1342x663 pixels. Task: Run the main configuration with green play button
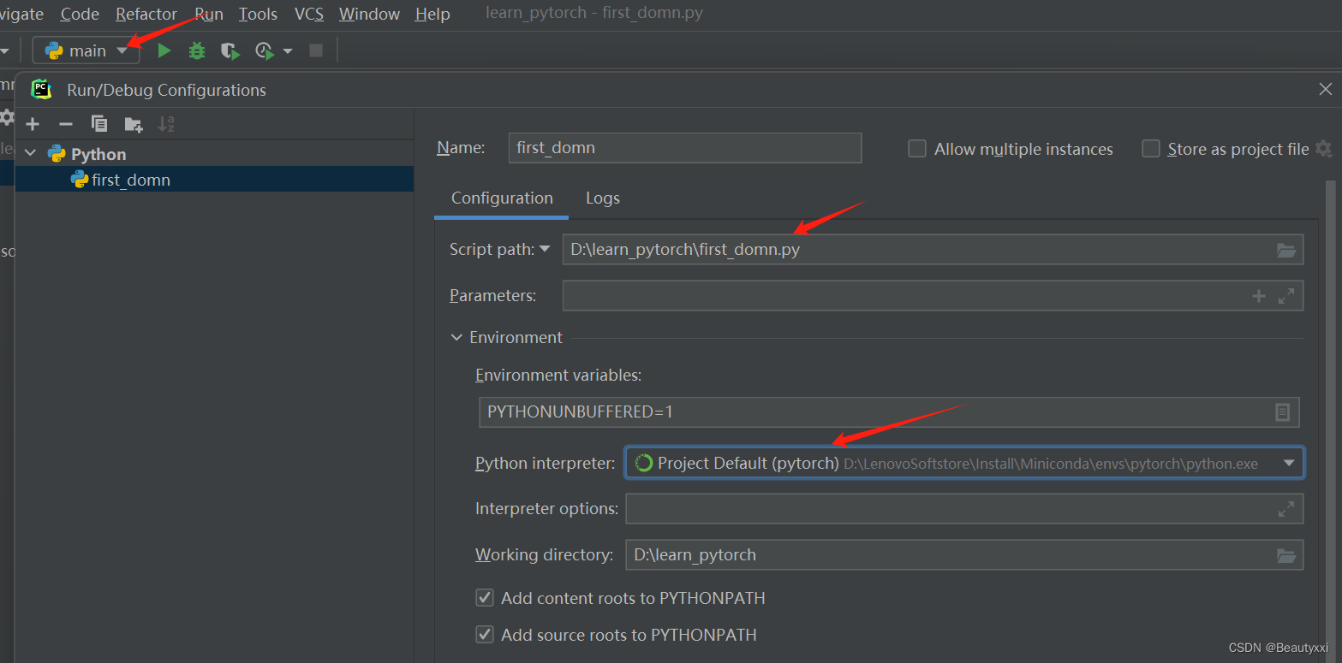(164, 51)
